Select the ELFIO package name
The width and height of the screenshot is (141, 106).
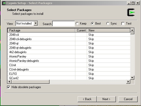pyautogui.click(x=13, y=74)
